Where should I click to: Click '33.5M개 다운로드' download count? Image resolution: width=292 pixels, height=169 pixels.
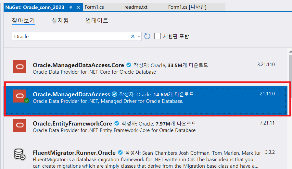pos(188,65)
